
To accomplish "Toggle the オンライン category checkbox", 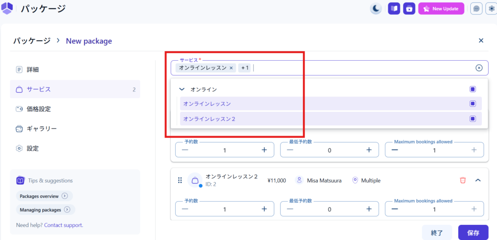I will [x=472, y=89].
